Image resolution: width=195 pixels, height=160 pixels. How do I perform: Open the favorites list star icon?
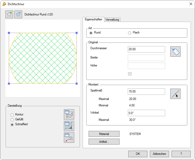pyautogui.click(x=18, y=14)
